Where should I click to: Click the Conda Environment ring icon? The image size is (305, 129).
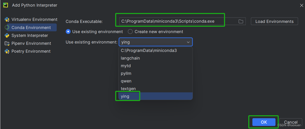tap(7, 27)
